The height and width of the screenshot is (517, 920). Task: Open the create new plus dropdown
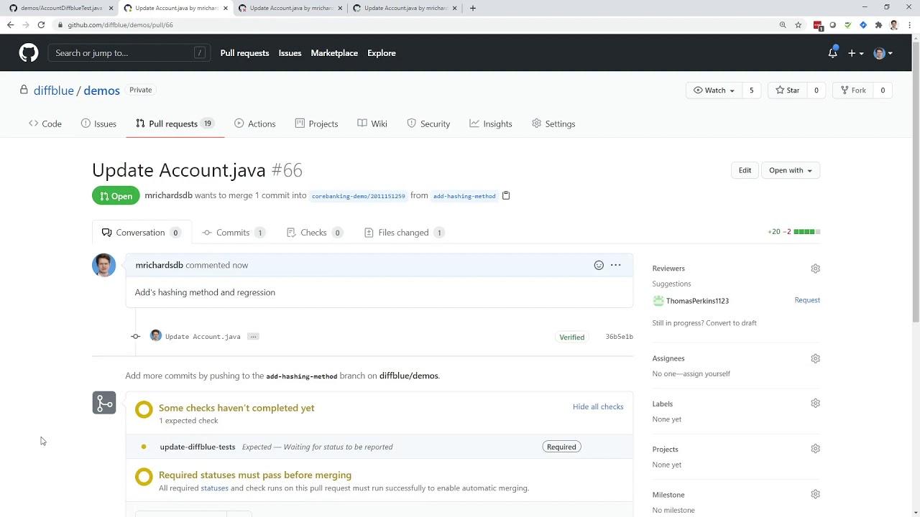click(x=855, y=53)
